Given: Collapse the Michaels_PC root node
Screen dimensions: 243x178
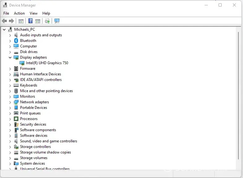Looking at the screenshot, I should tap(4, 29).
